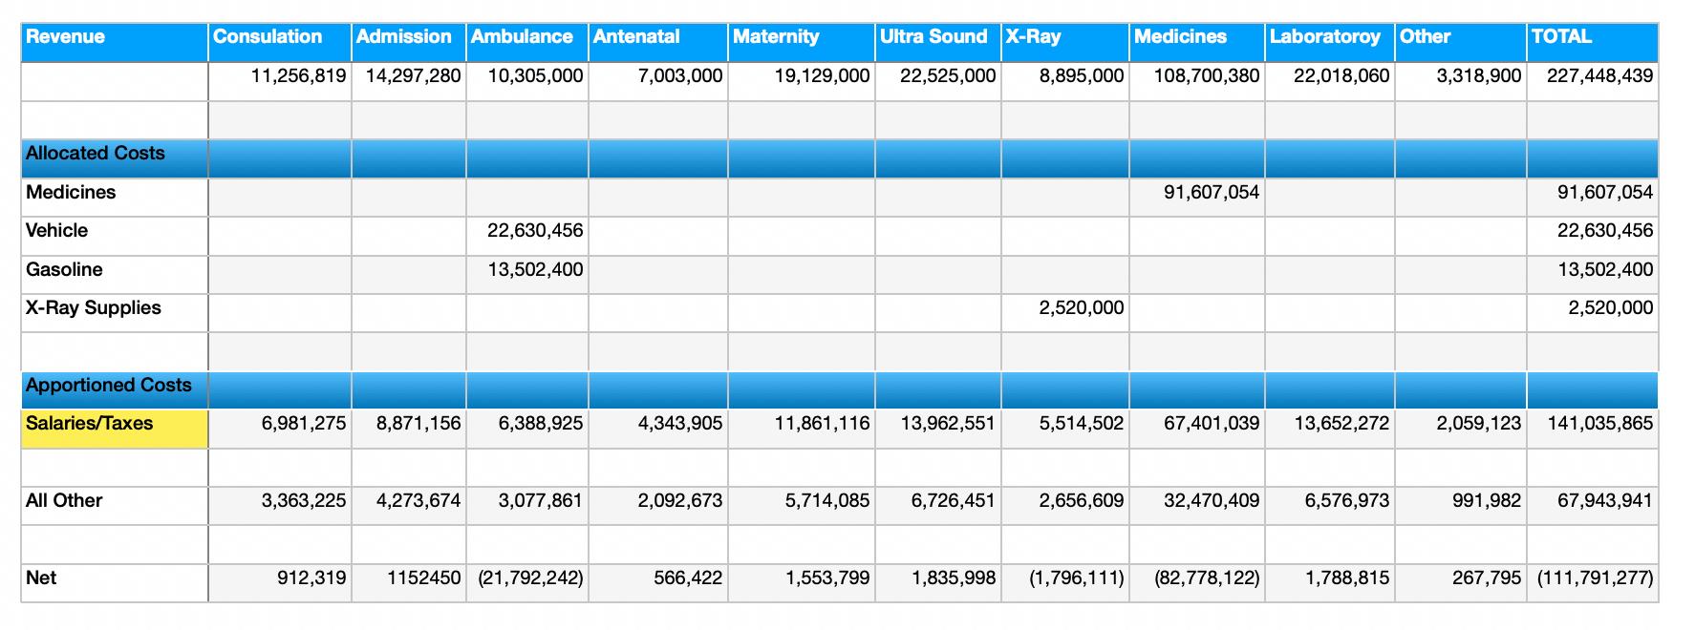Select the Other column header

click(1461, 43)
